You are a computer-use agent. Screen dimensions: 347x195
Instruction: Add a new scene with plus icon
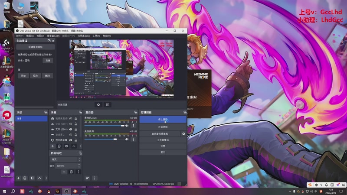pyautogui.click(x=18, y=178)
